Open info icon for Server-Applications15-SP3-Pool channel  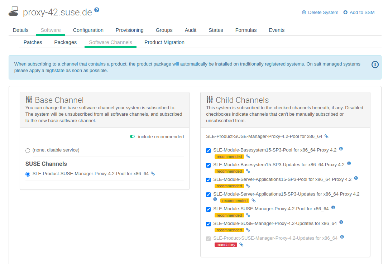click(356, 178)
